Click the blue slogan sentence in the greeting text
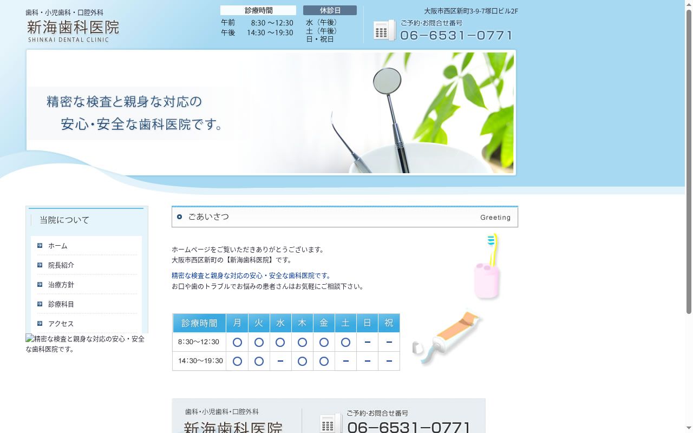693x433 pixels. click(x=252, y=276)
